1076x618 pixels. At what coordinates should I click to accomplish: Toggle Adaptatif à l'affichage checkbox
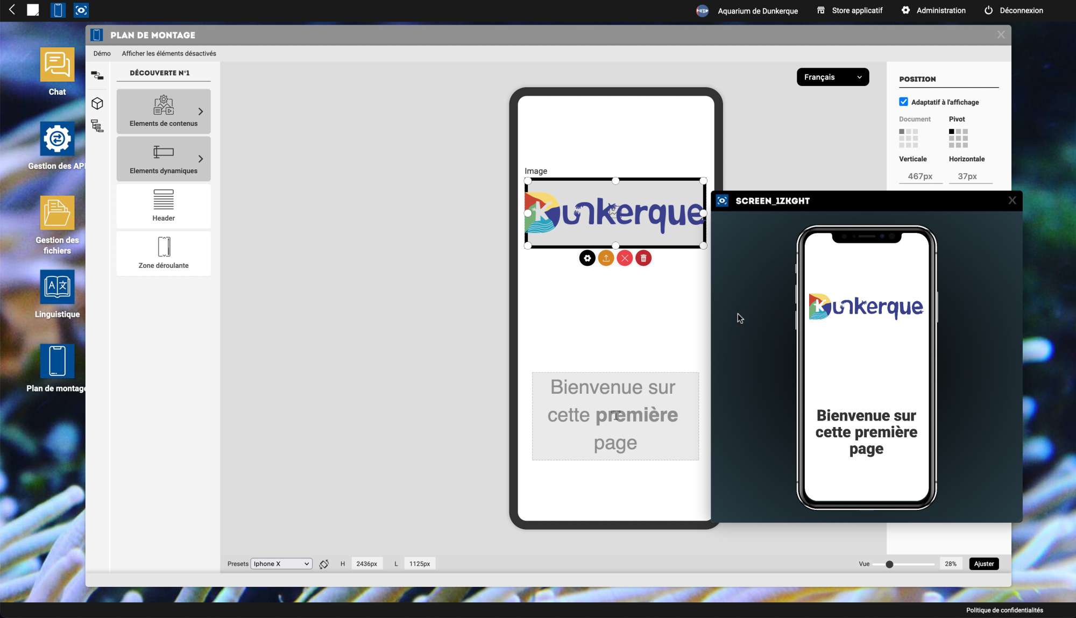pyautogui.click(x=903, y=102)
